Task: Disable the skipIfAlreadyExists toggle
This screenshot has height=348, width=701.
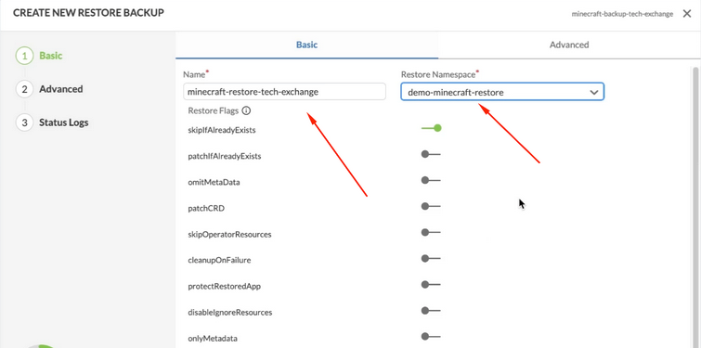Action: point(431,128)
